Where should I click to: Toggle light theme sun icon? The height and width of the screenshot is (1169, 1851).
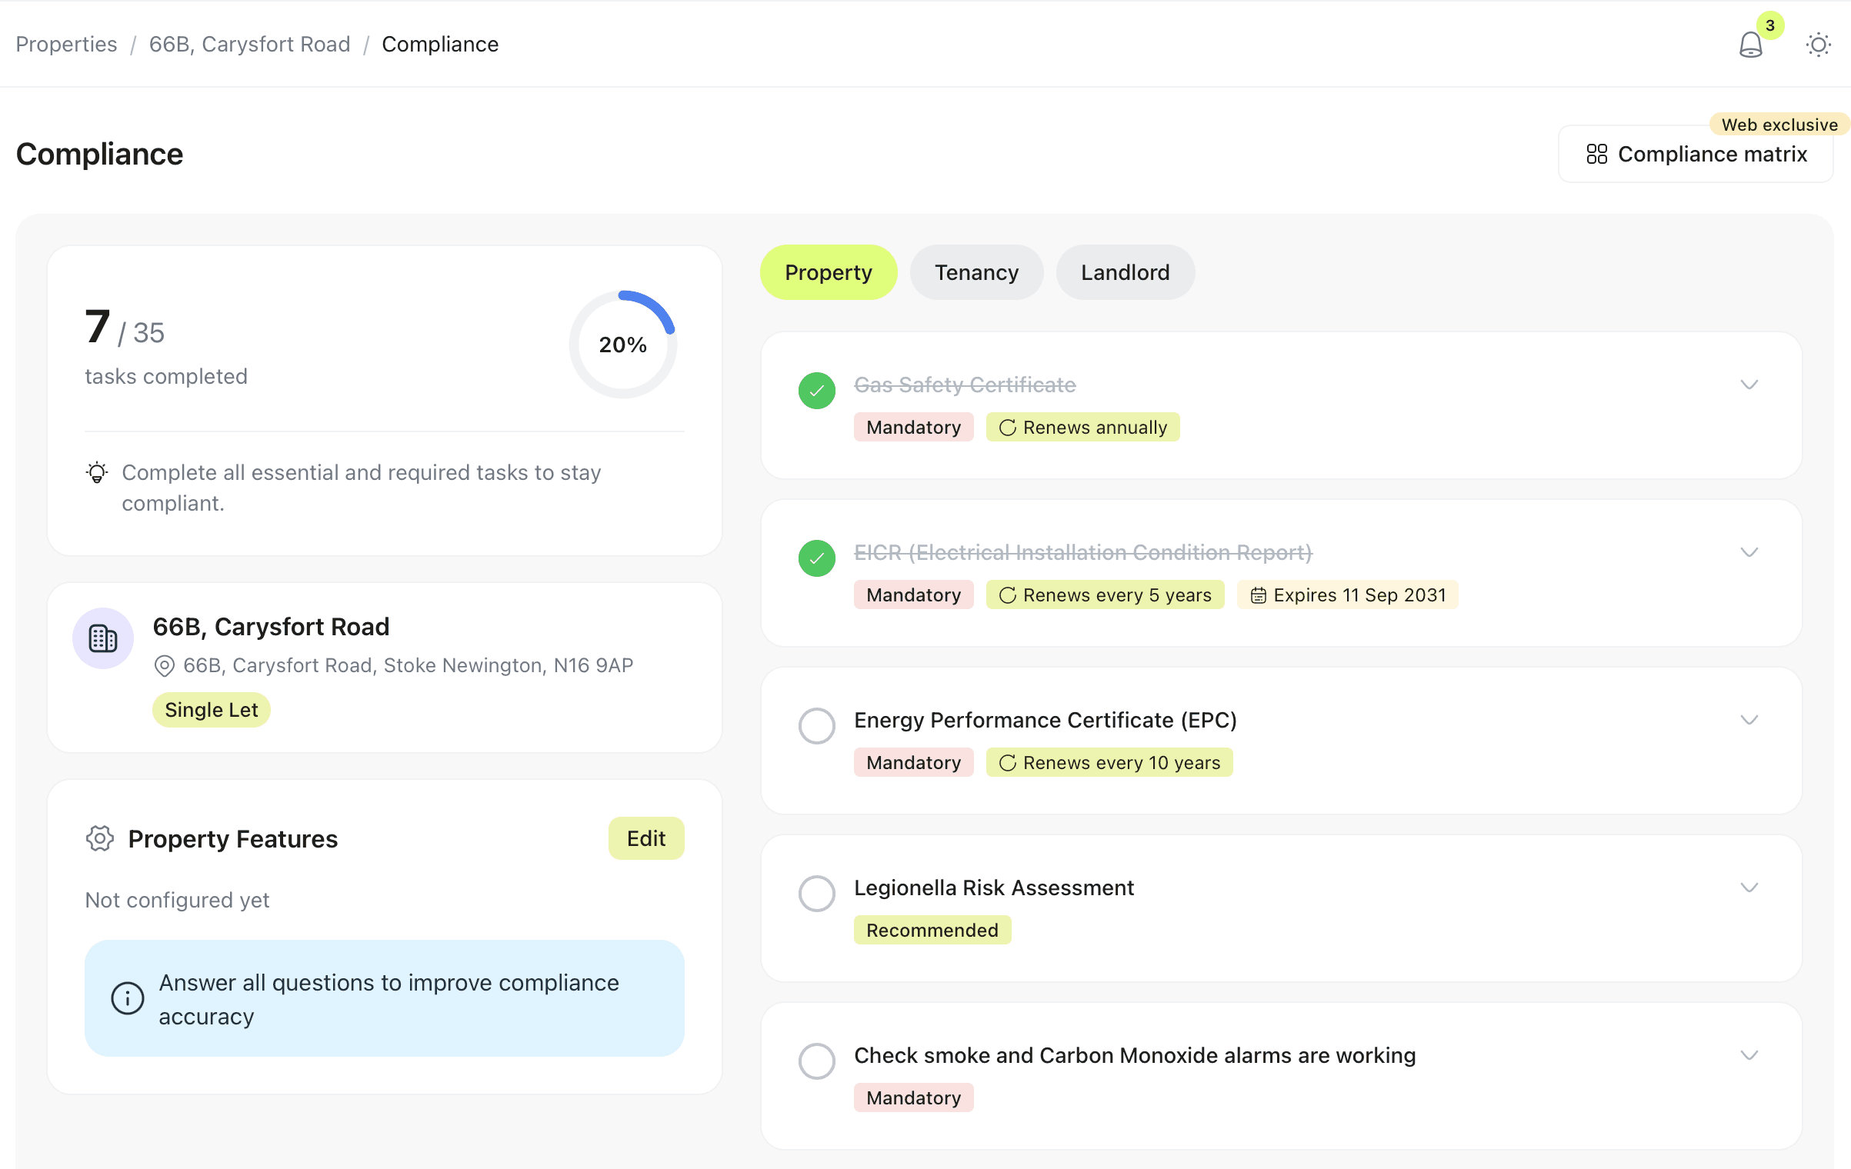(x=1818, y=45)
